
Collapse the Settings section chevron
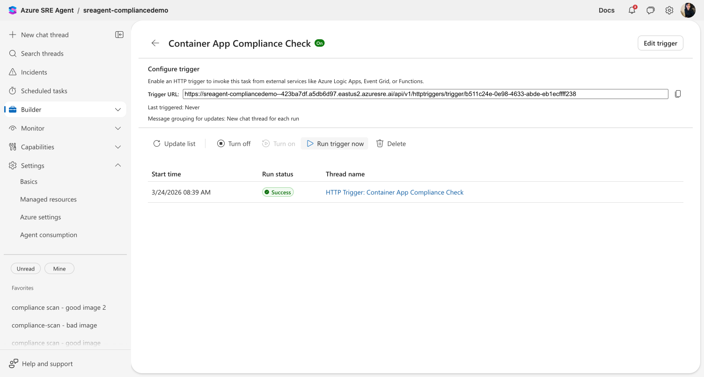point(118,165)
